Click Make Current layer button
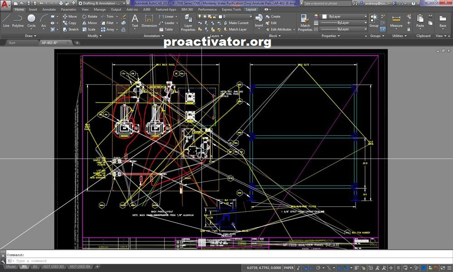Screen dimensions: 453x272 (x=236, y=23)
